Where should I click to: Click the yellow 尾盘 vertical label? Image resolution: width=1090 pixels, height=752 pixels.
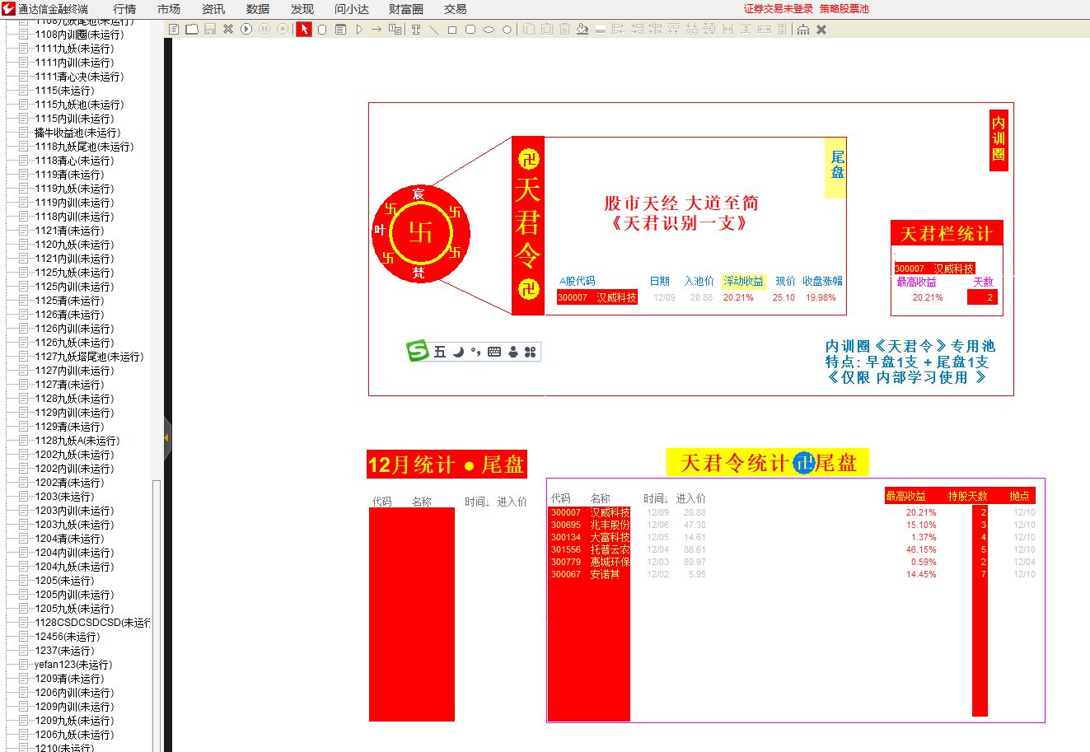point(835,167)
